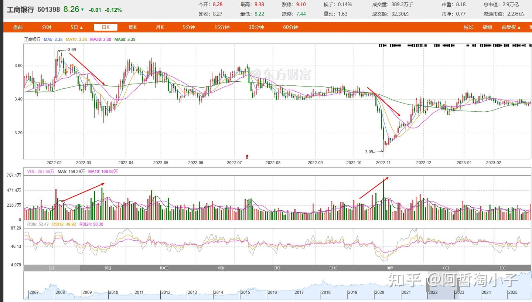The width and height of the screenshot is (532, 302).
Task: Select the RSI indicator tab
Action: [52, 268]
